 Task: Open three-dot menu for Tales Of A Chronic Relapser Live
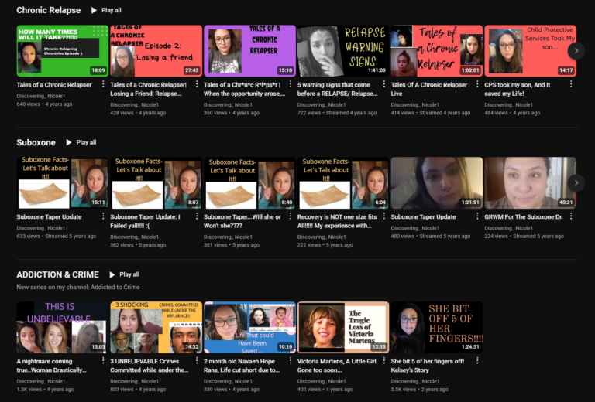(477, 84)
